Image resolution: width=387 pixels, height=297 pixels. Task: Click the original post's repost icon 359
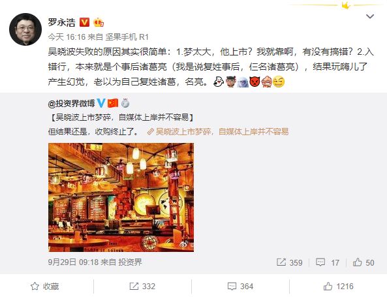tap(290, 262)
